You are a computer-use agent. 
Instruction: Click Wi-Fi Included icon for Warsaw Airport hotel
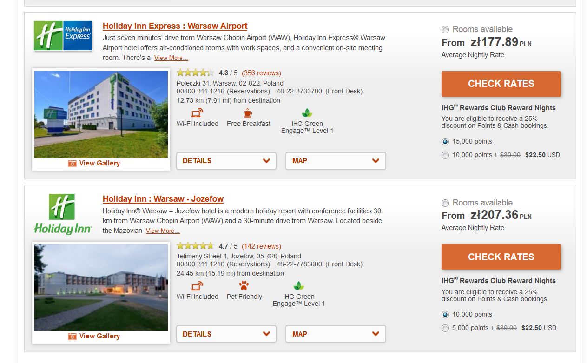point(198,113)
